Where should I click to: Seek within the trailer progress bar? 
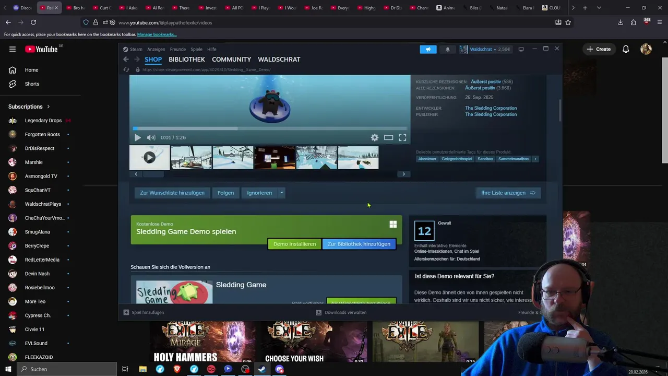(x=270, y=128)
